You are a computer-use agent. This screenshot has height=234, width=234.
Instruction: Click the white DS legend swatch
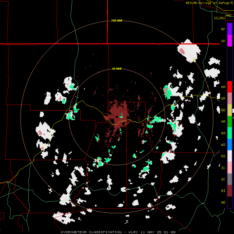click(230, 156)
